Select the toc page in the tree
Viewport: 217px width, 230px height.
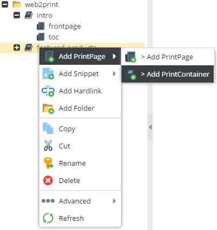pos(53,37)
